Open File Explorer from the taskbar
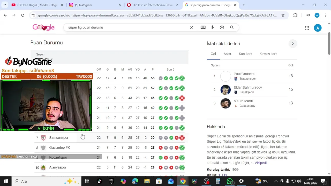Screen dimensions: 331x186 tap(147, 181)
